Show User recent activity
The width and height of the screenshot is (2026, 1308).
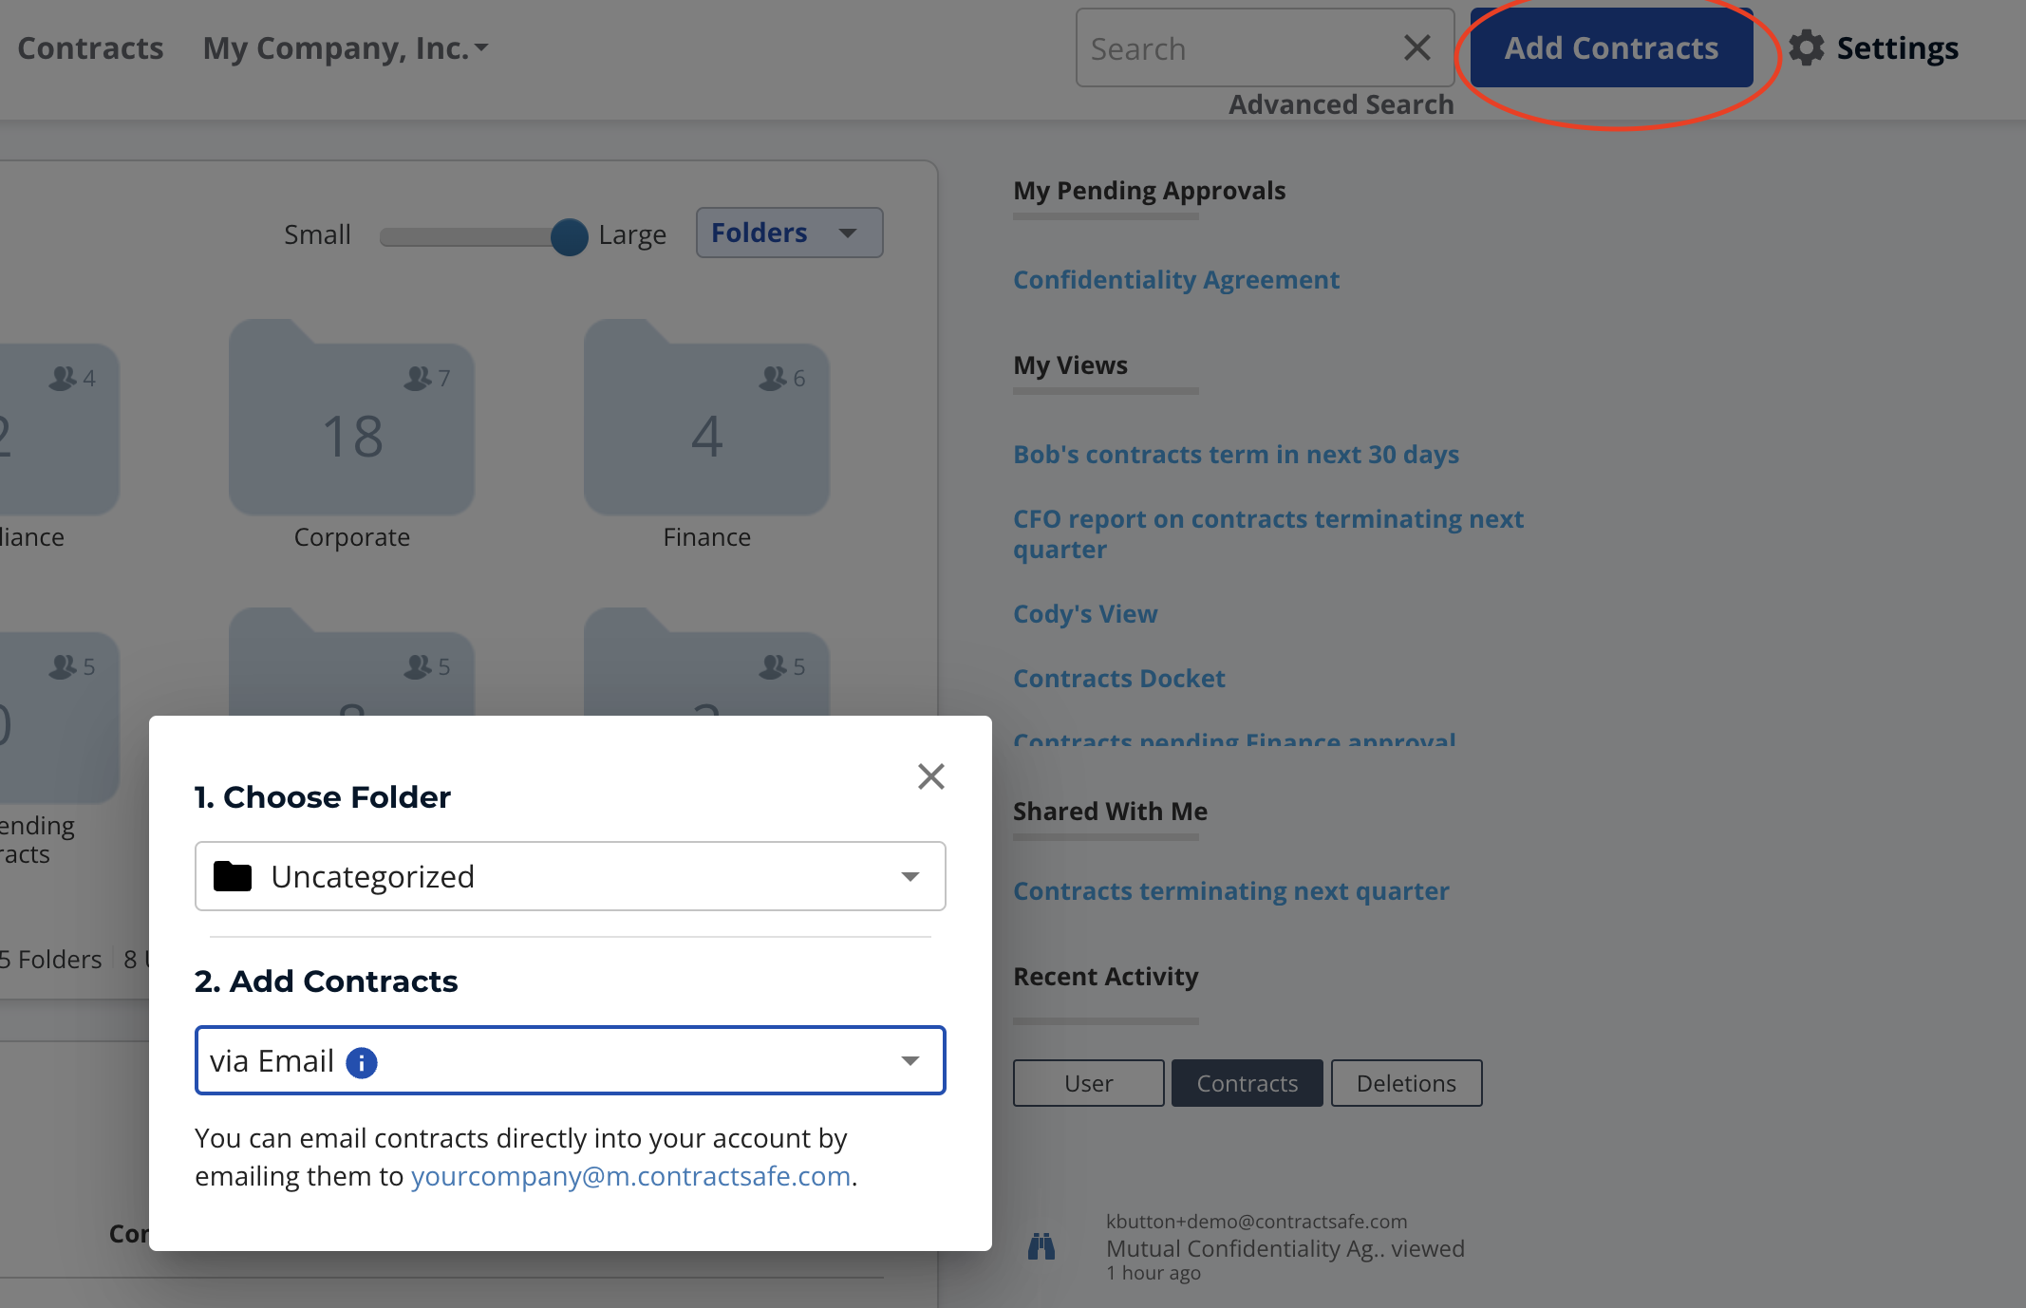click(x=1088, y=1083)
